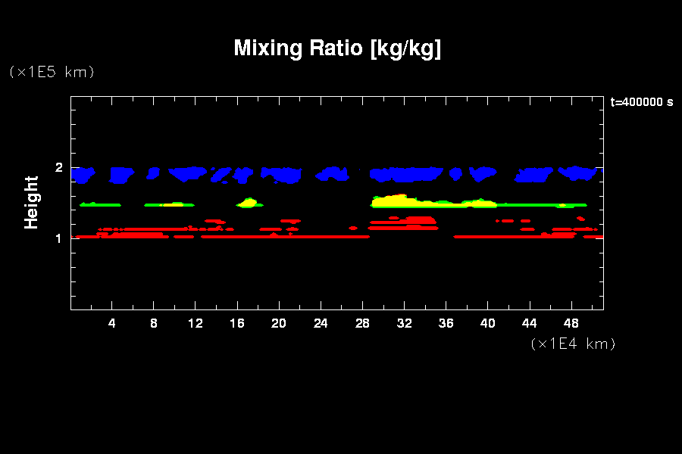The height and width of the screenshot is (454, 682).
Task: Click the t=400000 s timestamp label
Action: pos(641,102)
